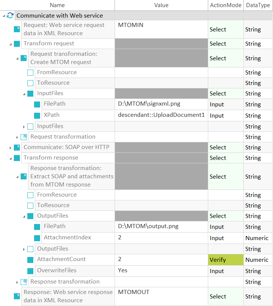This screenshot has width=273, height=306.
Task: Click the outlined icon next to collapsed Request transformation
Action: click(x=24, y=137)
